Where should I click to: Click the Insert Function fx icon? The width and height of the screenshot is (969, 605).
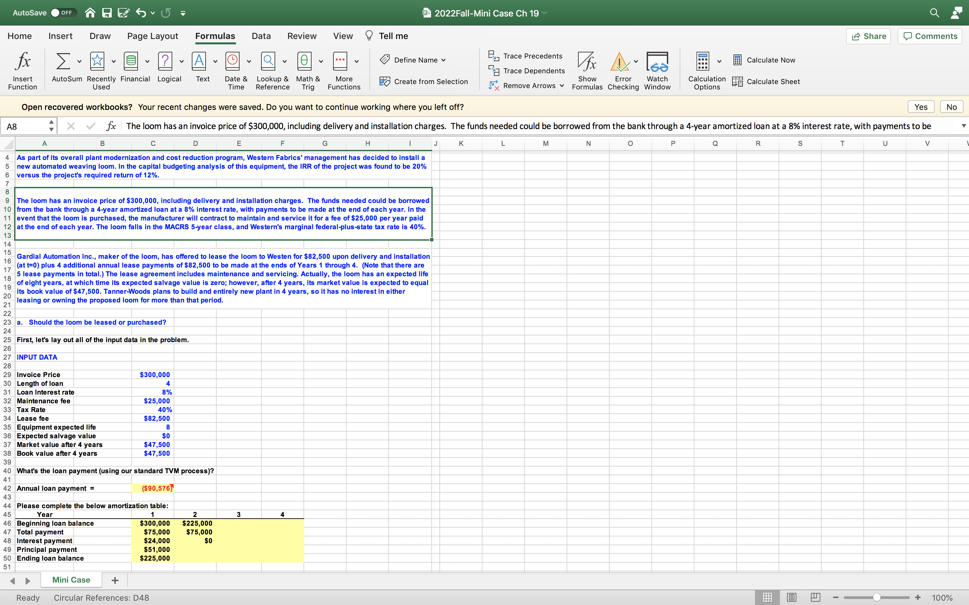point(23,61)
